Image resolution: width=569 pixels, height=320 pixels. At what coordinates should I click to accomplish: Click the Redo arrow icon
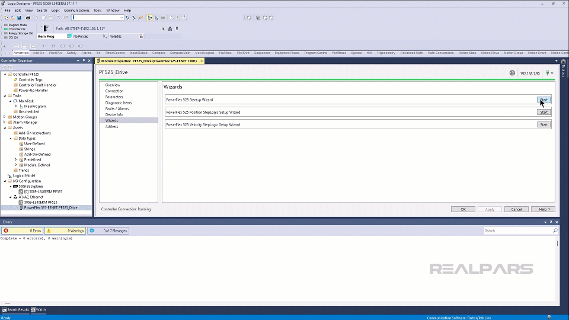(x=66, y=17)
